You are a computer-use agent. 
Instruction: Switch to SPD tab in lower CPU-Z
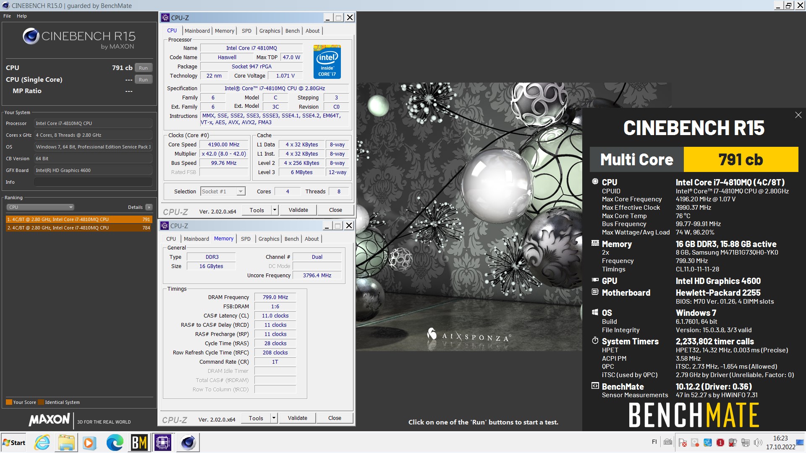pos(246,239)
